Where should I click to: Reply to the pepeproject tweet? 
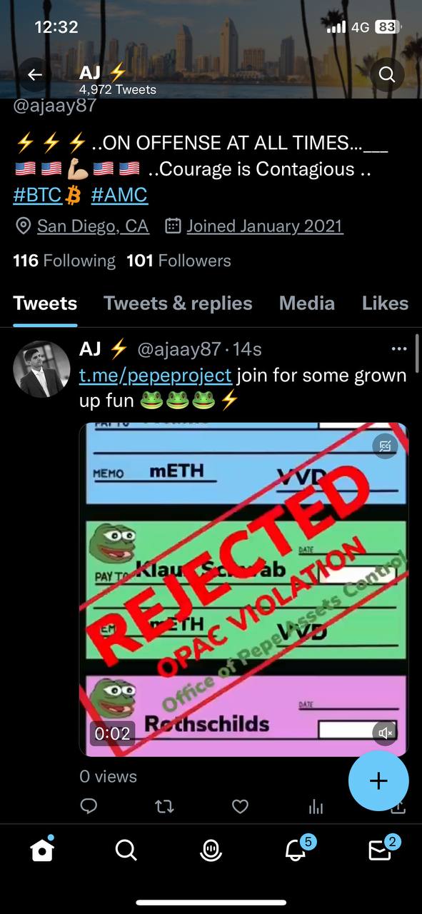coord(89,807)
